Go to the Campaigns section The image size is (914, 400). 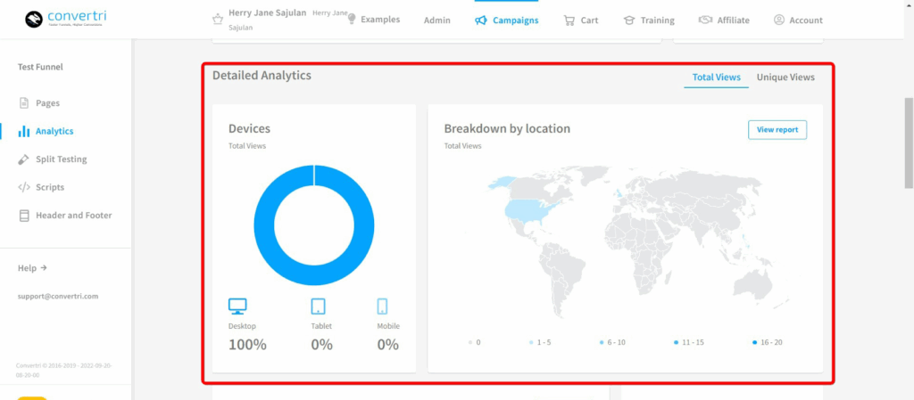tap(507, 20)
